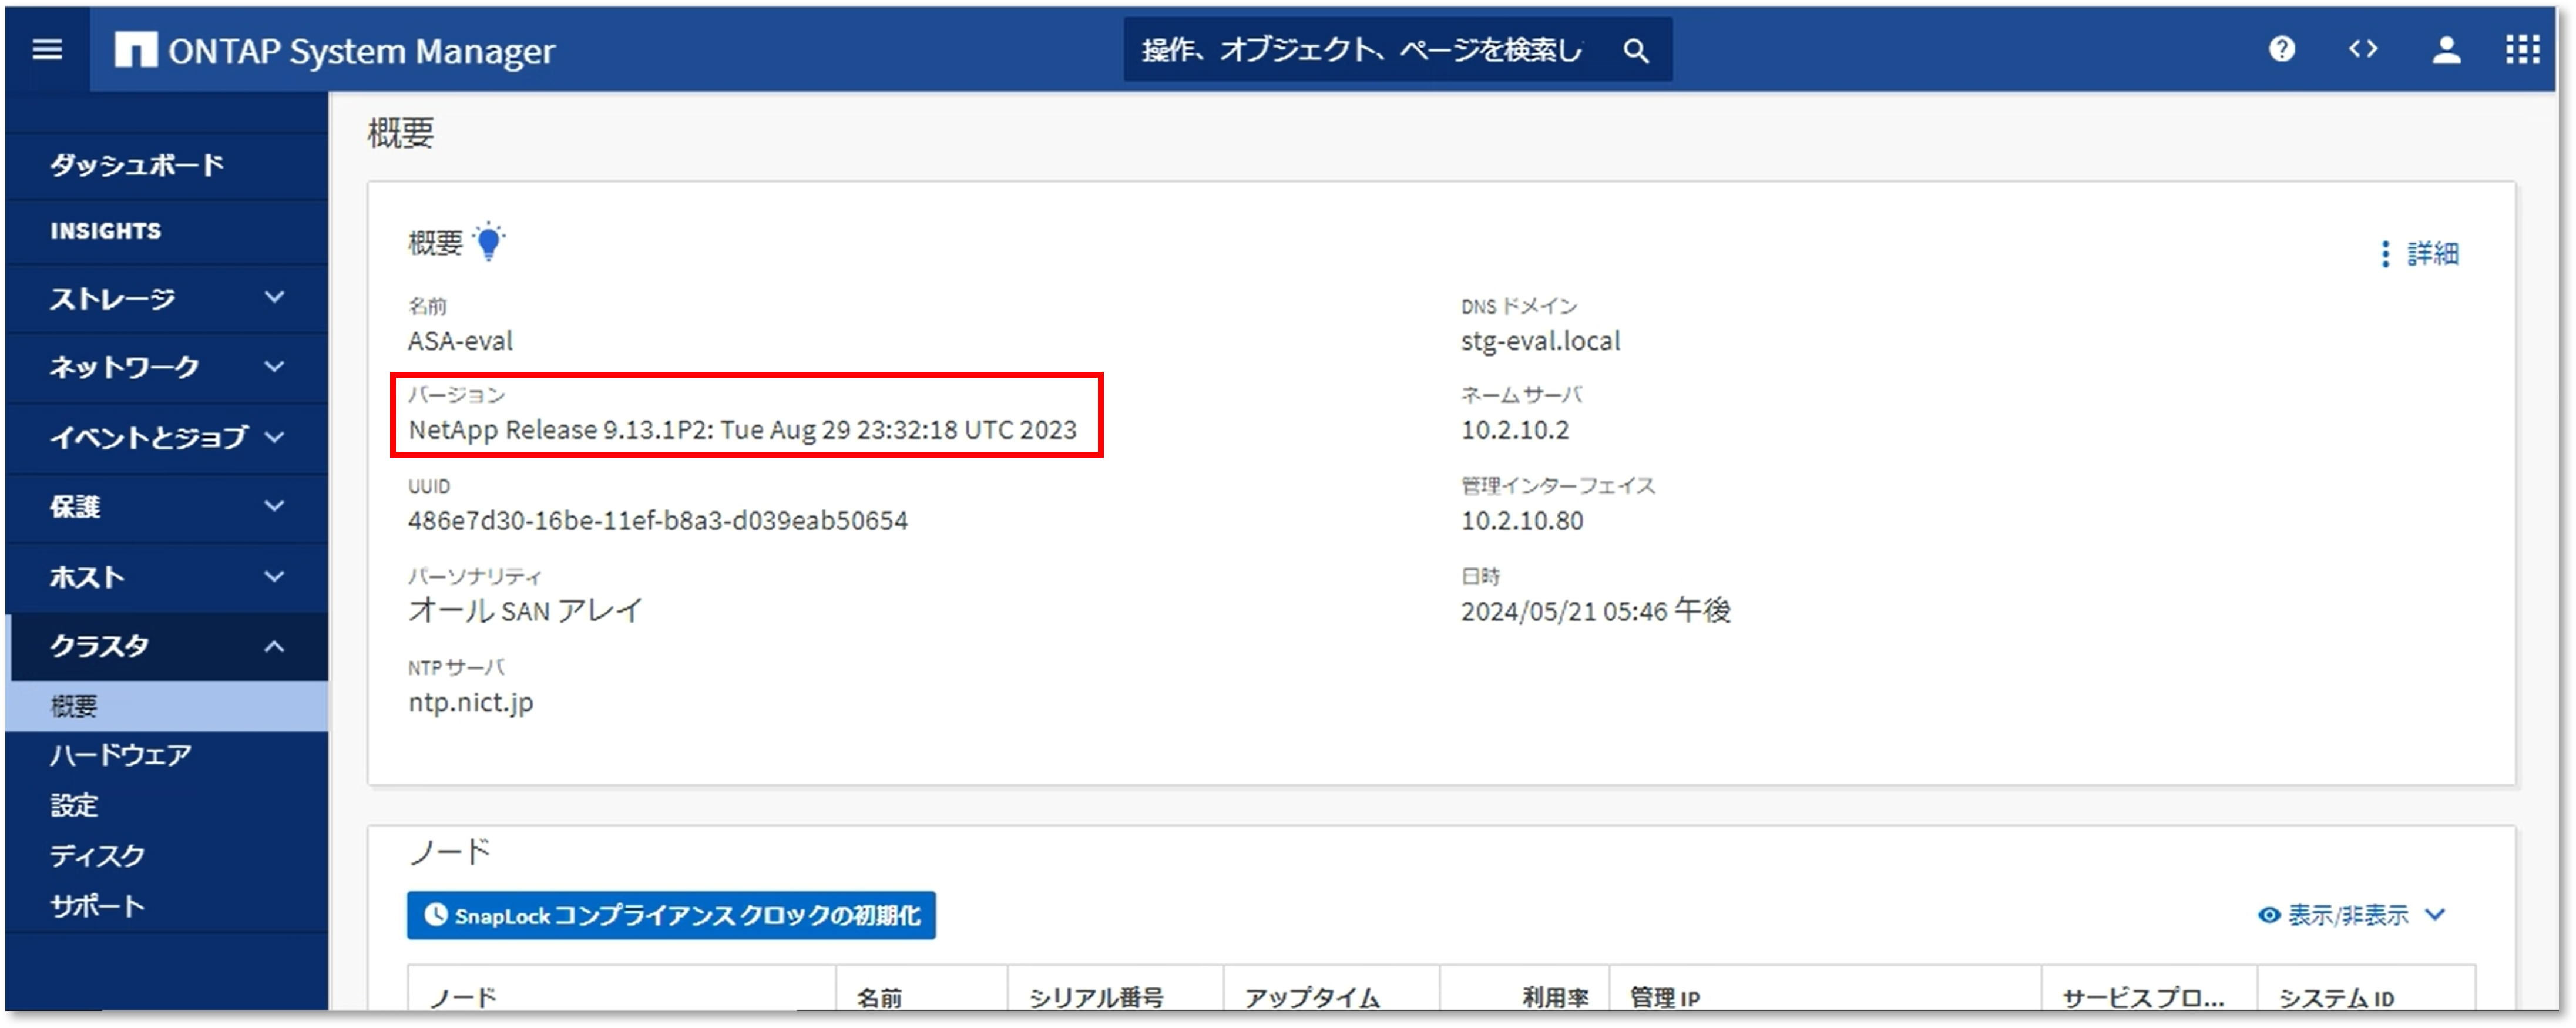Open the three-dot 詳細 menu icon
This screenshot has height=1028, width=2576.
point(2385,254)
